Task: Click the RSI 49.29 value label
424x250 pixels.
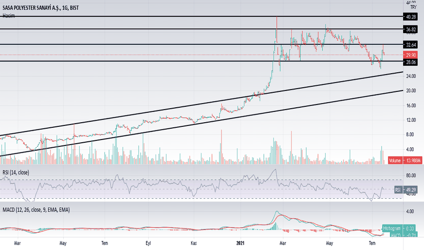Action: (x=406, y=190)
